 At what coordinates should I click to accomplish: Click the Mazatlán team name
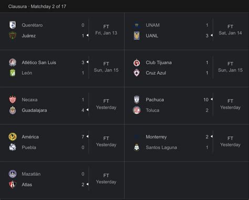[x=31, y=174]
